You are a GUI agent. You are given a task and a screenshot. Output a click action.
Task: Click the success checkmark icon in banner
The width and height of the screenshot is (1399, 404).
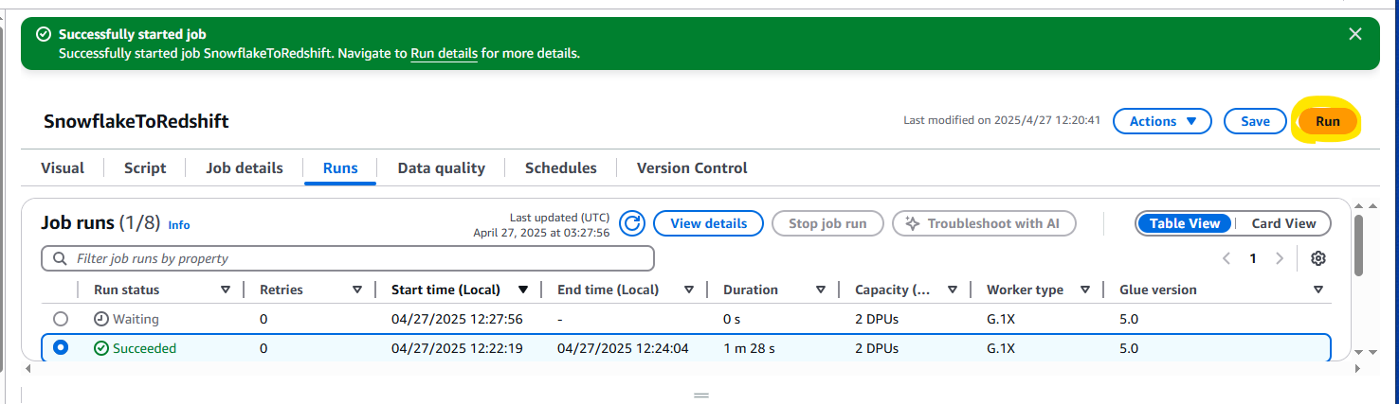click(x=43, y=34)
